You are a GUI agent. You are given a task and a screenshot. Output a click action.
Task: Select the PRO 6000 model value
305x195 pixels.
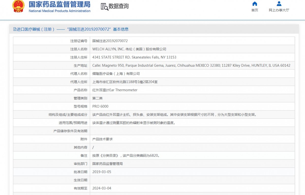100,106
